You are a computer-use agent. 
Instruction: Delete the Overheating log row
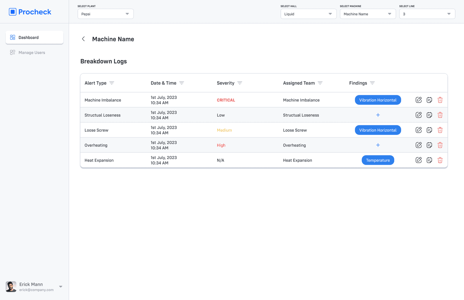(440, 145)
